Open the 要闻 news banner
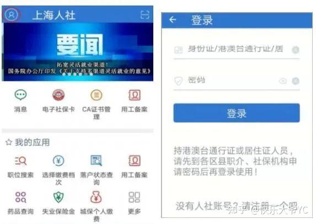 (78, 52)
